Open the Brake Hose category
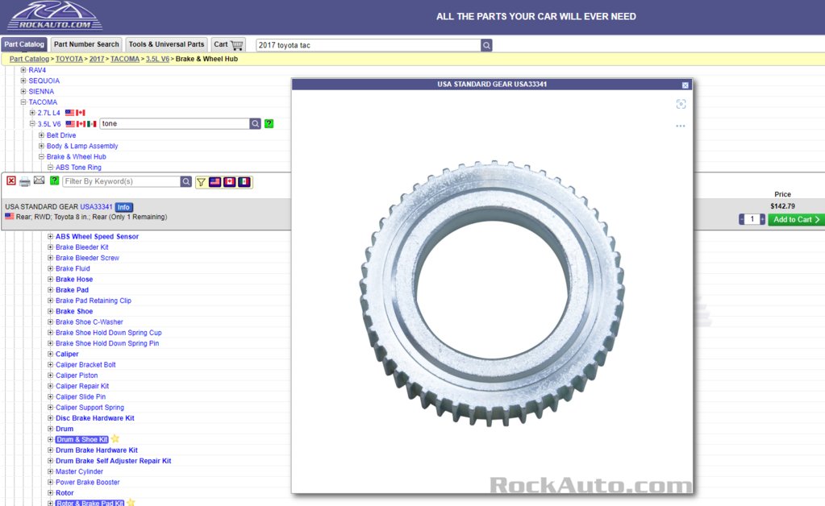This screenshot has height=506, width=825. click(74, 279)
